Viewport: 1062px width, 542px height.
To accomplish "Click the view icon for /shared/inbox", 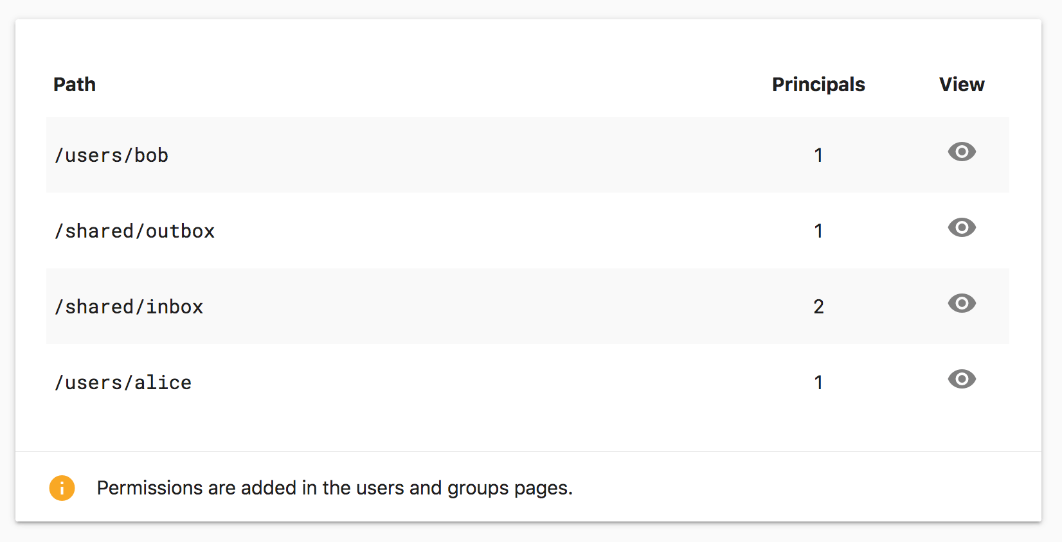I will pyautogui.click(x=962, y=303).
